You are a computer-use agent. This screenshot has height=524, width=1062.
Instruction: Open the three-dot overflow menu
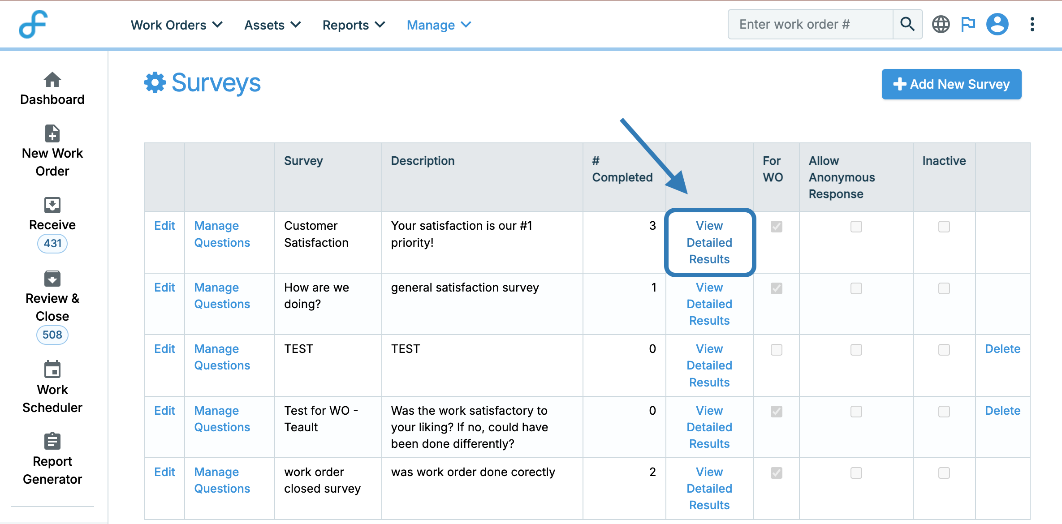tap(1032, 24)
